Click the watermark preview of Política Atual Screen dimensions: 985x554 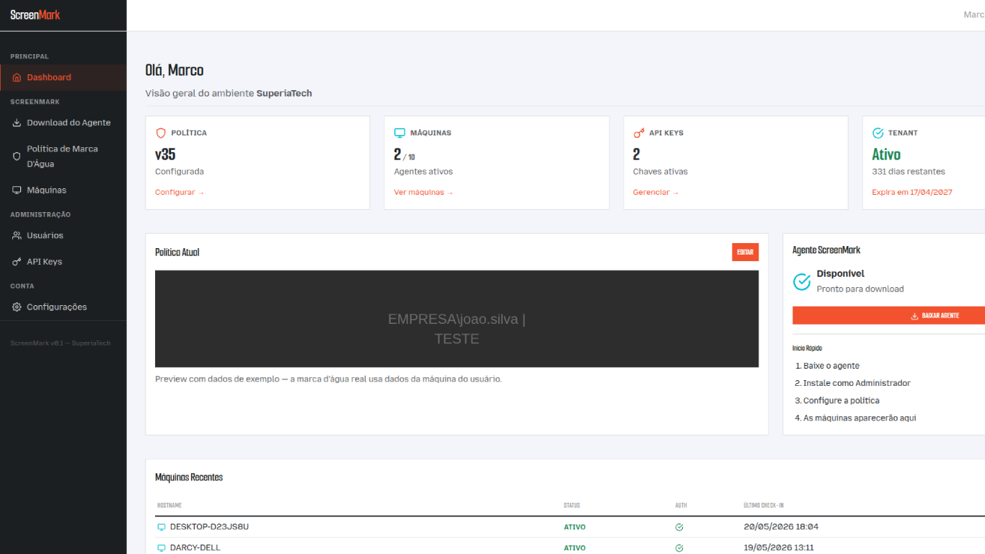coord(456,319)
